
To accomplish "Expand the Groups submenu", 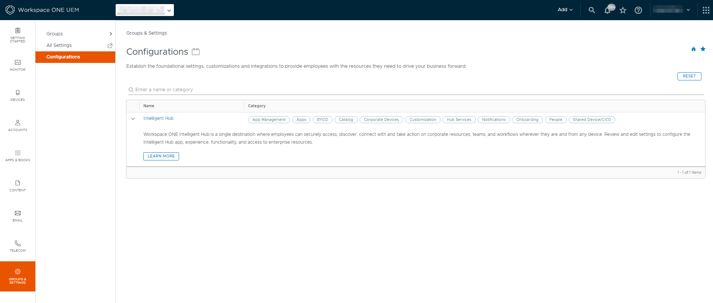I will 79,34.
